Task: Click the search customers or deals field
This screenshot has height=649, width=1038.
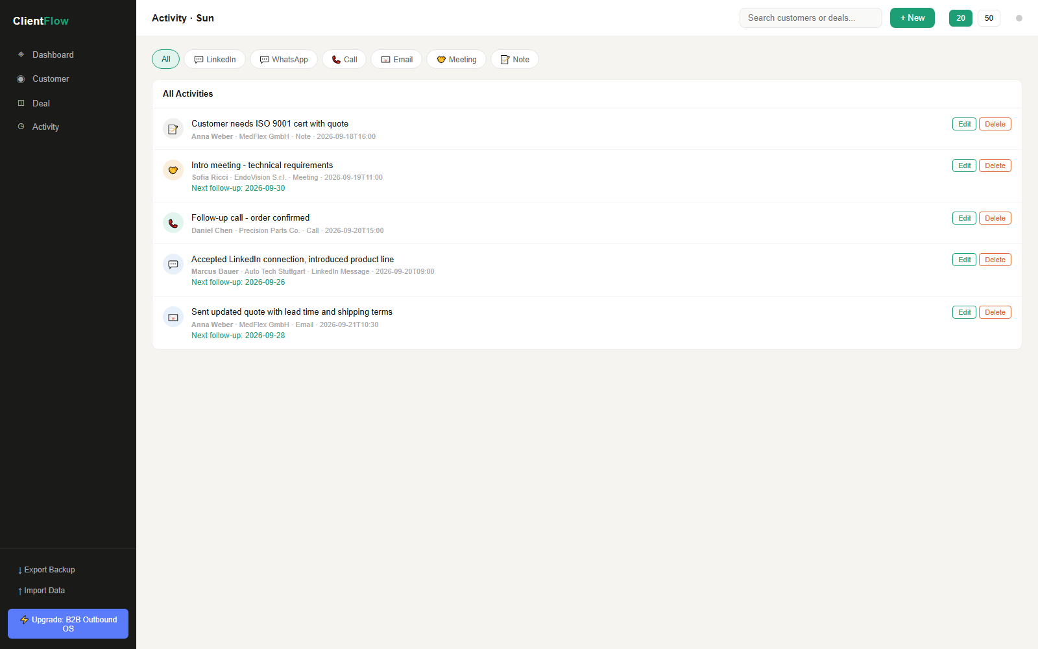Action: [811, 18]
